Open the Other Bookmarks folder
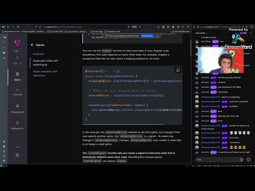The image size is (255, 191). click(x=180, y=31)
